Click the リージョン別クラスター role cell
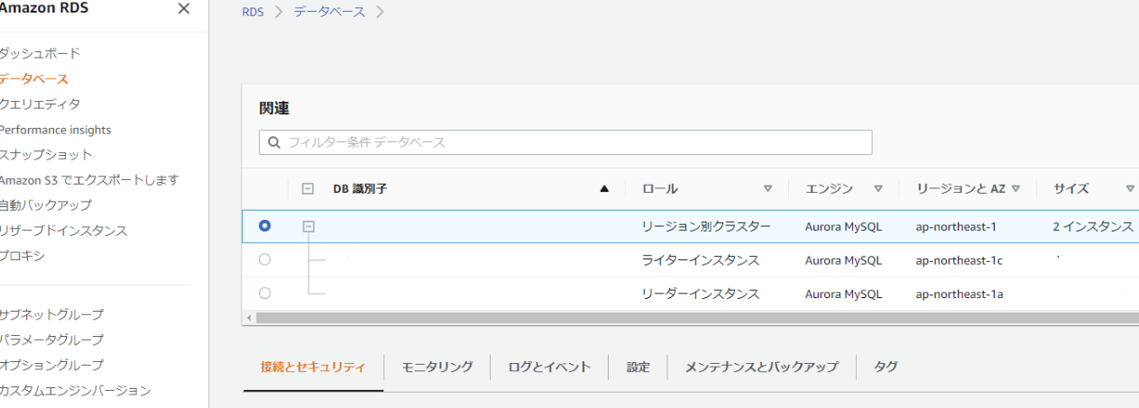Image resolution: width=1139 pixels, height=408 pixels. [x=706, y=227]
